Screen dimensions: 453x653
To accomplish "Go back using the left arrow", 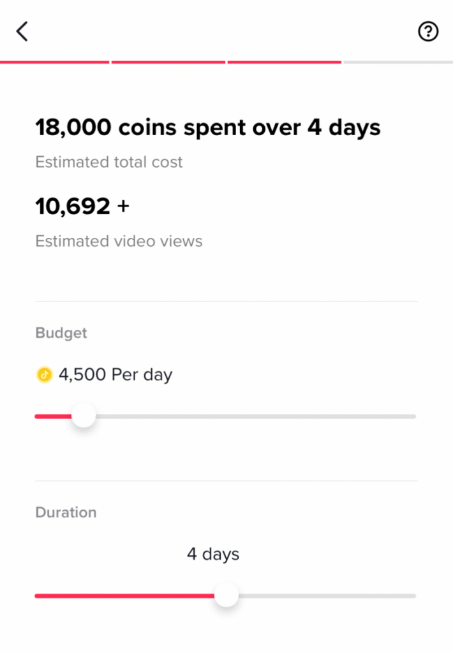I will (x=22, y=31).
